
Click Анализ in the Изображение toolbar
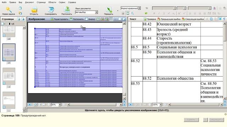[90, 19]
